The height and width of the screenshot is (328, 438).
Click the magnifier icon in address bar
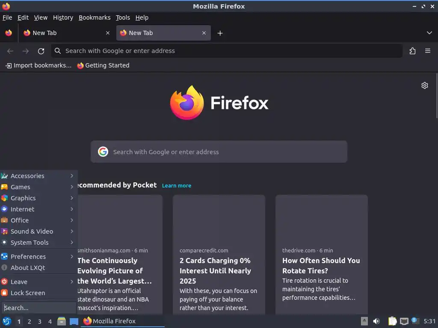coord(58,51)
